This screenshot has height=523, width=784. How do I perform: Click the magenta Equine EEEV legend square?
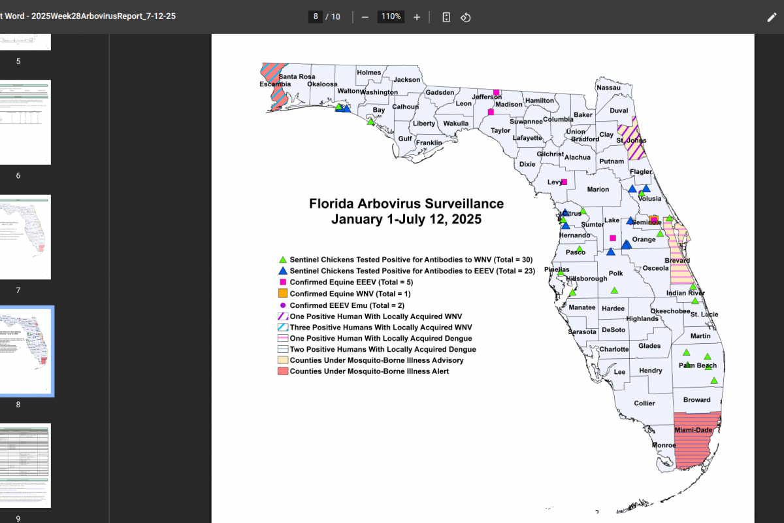tap(283, 282)
